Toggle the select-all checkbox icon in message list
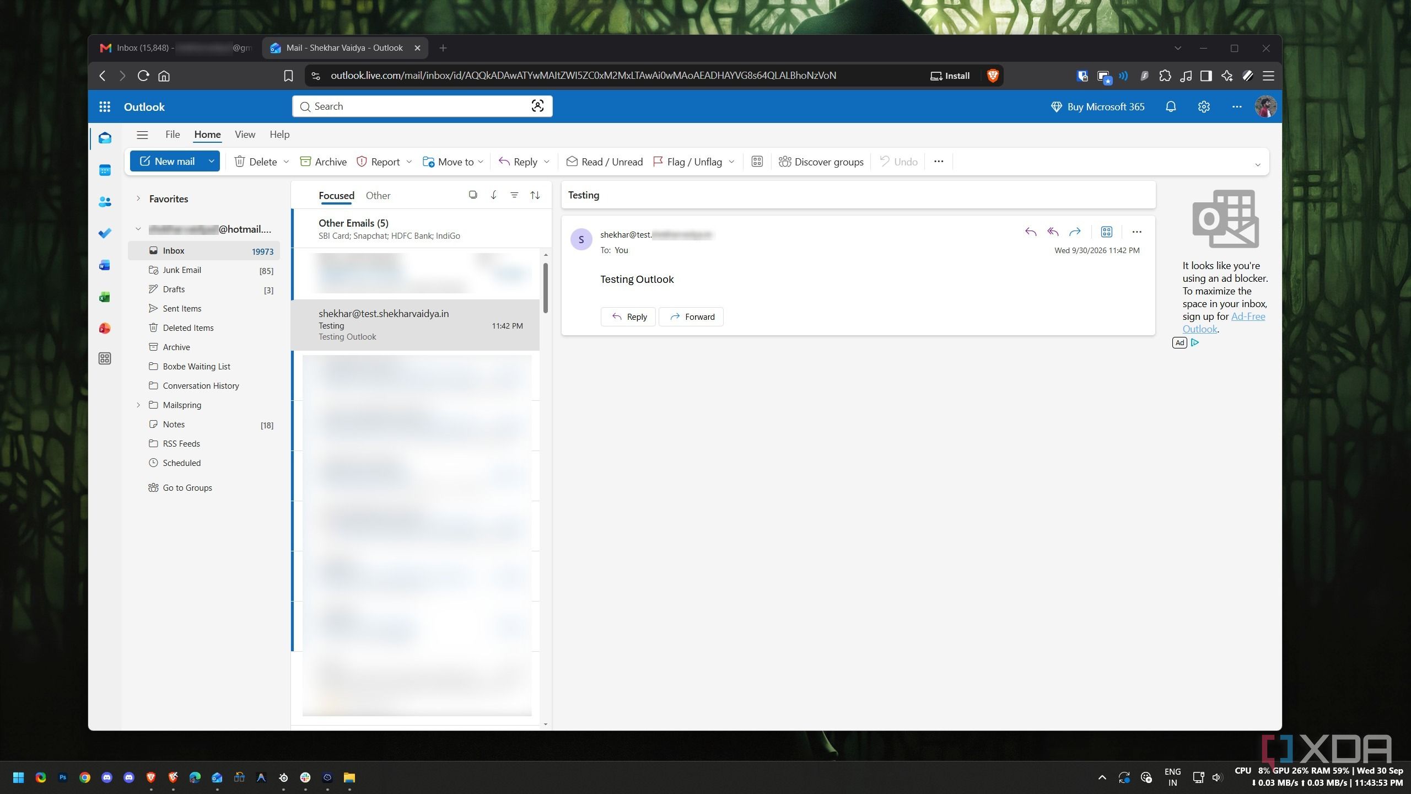 tap(472, 195)
